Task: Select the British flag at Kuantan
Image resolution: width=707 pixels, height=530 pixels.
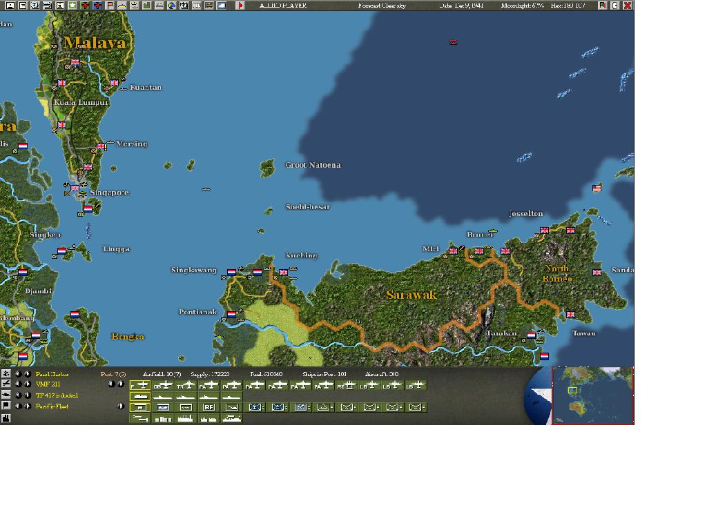Action: 114,83
